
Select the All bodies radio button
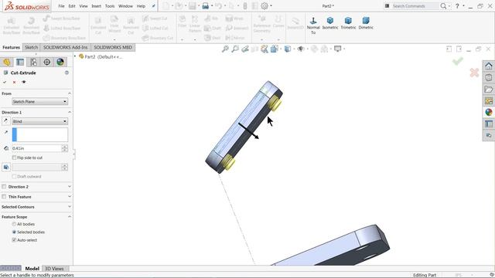tap(14, 224)
